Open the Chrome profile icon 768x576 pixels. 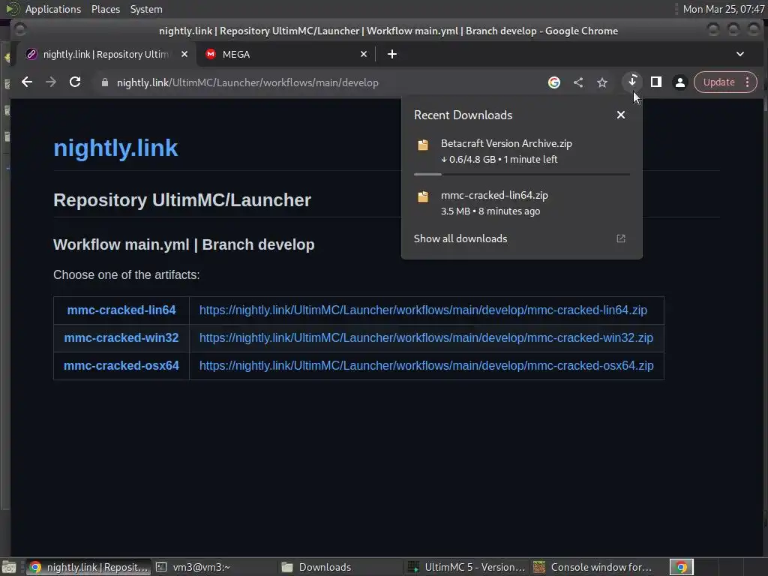pos(679,82)
